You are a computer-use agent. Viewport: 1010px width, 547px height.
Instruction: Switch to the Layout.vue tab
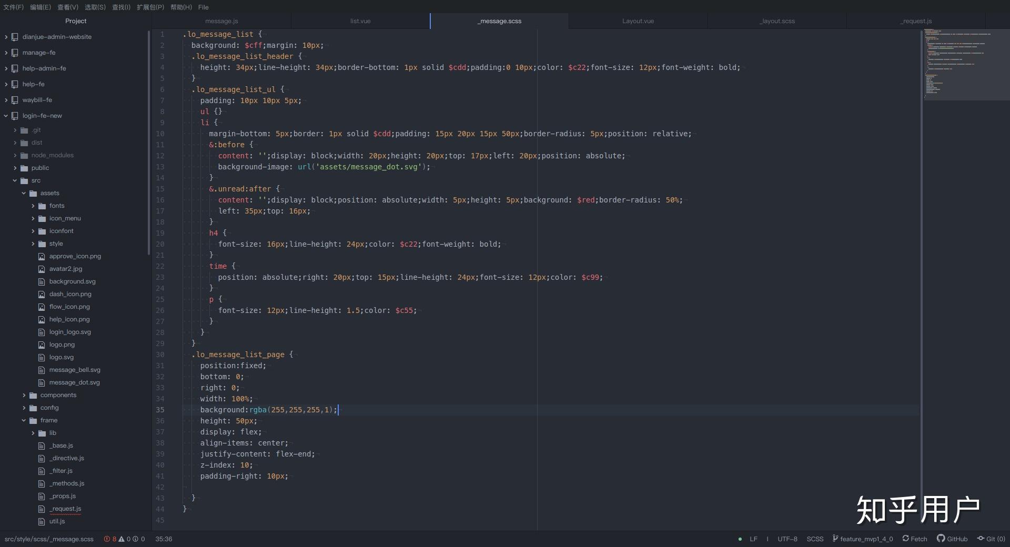click(x=638, y=21)
